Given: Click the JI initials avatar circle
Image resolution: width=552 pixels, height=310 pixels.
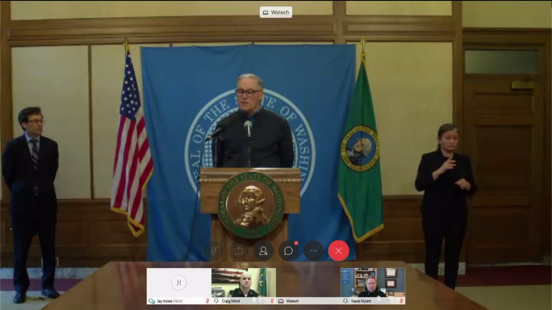Looking at the screenshot, I should point(179,283).
